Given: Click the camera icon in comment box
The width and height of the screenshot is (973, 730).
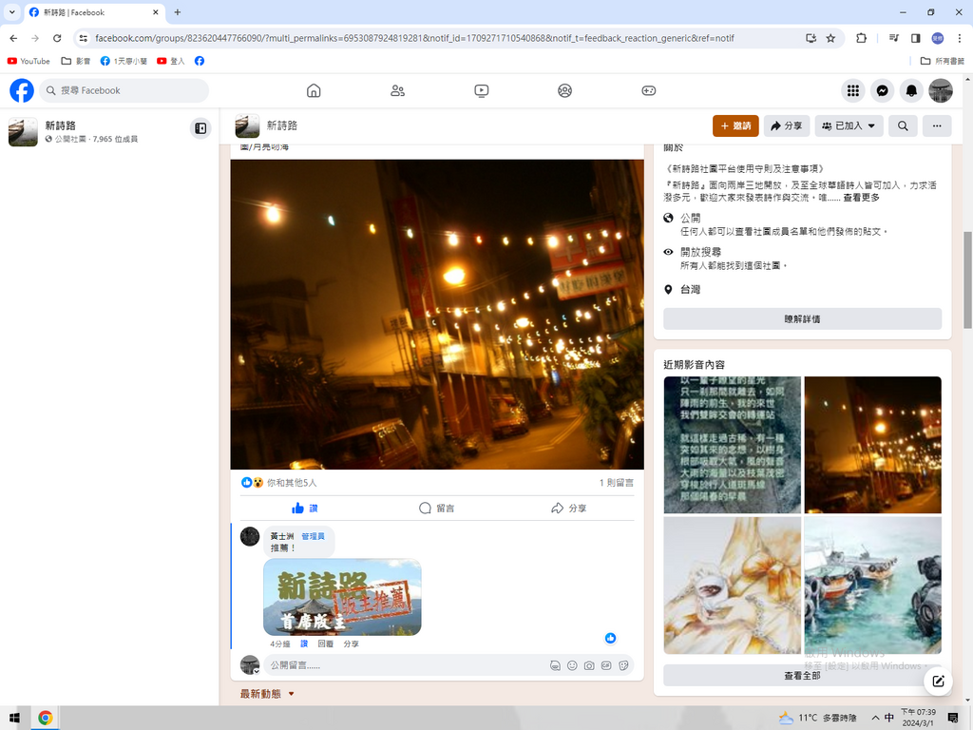Looking at the screenshot, I should click(589, 665).
